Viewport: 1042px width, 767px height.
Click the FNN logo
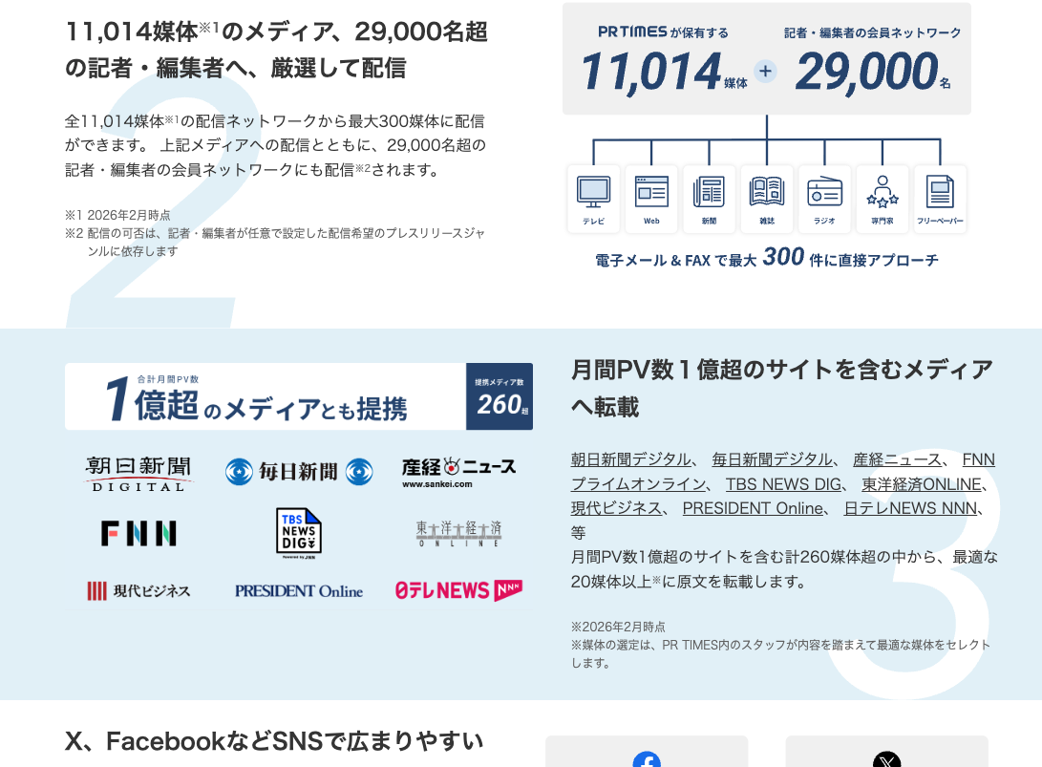coord(138,533)
